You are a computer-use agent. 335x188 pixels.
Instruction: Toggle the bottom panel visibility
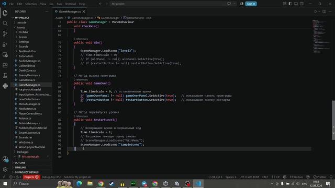coord(296,4)
